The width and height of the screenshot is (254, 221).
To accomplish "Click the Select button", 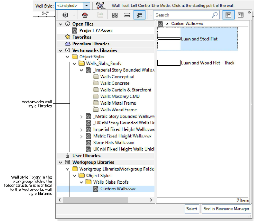I will point(192,209).
